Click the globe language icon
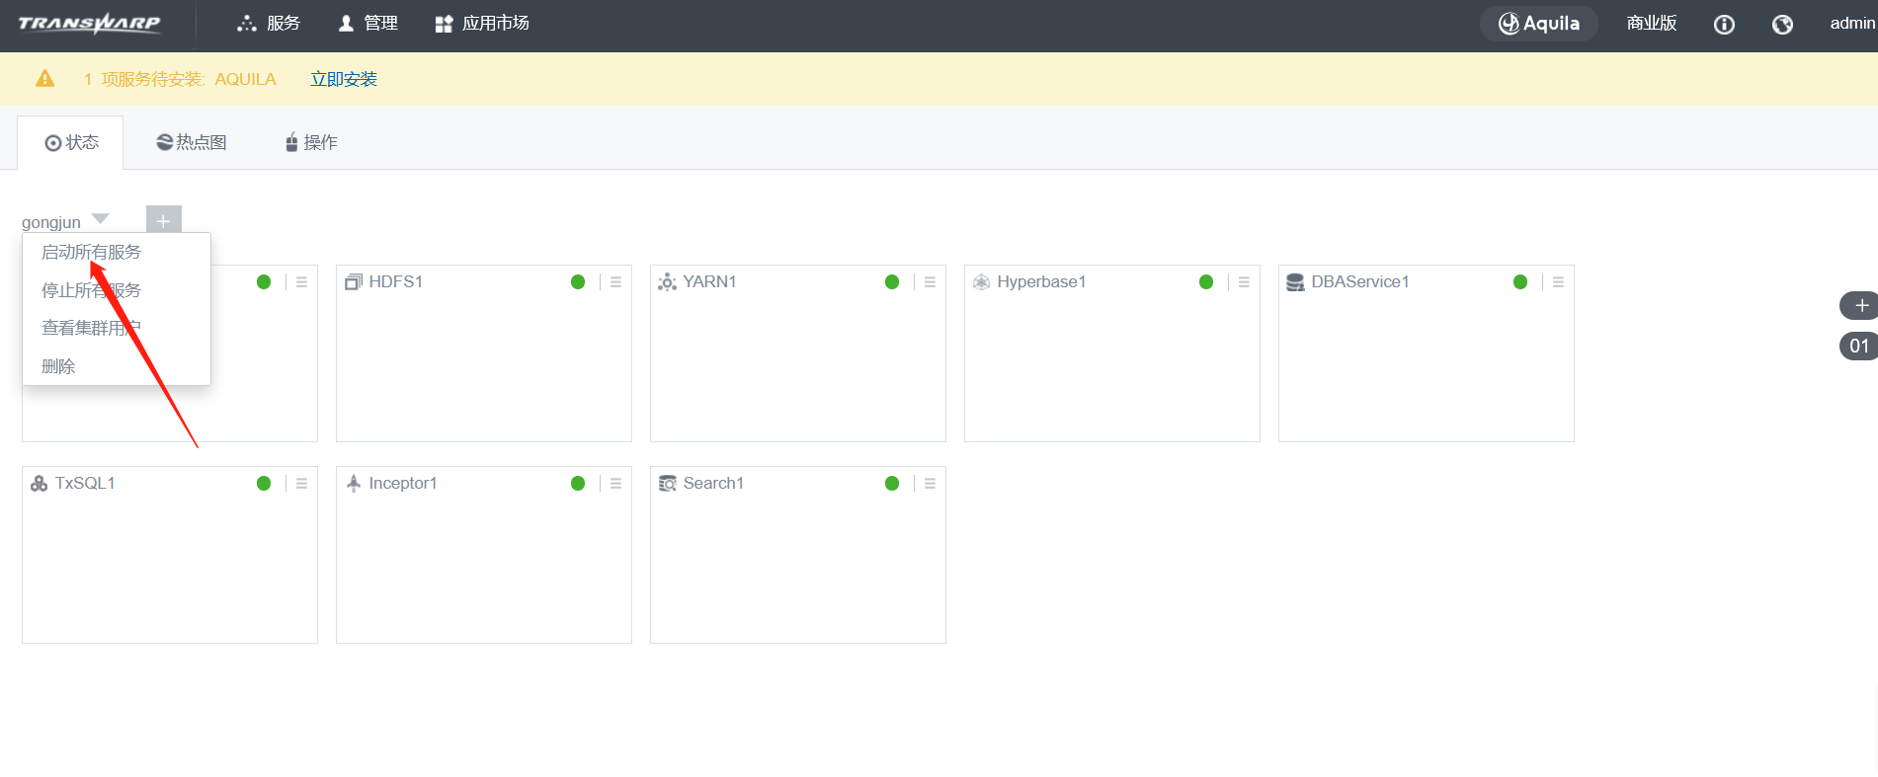This screenshot has width=1878, height=777. pos(1782,25)
